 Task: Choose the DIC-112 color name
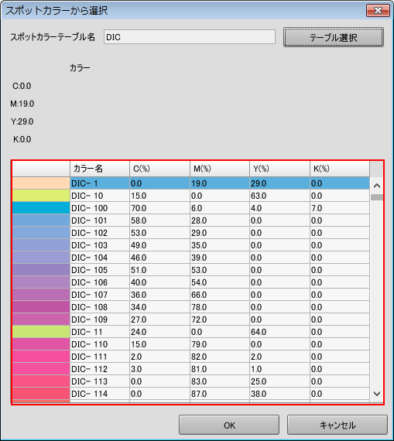[90, 369]
